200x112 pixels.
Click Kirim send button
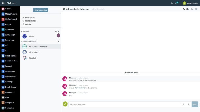point(195,104)
